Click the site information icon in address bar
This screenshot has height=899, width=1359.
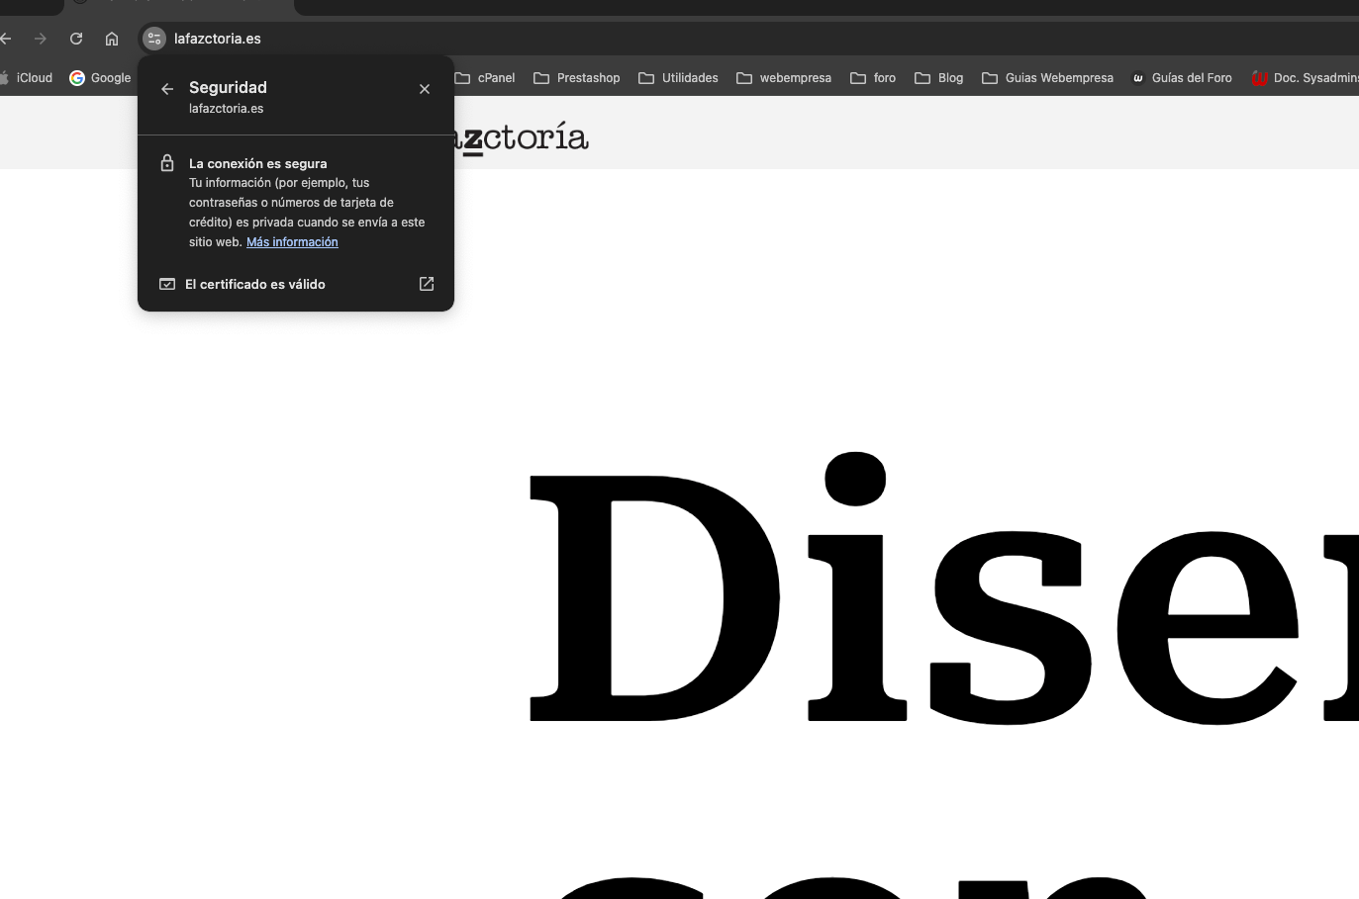point(153,39)
